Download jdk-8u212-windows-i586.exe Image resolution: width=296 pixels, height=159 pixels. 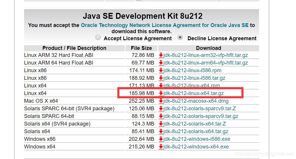click(197, 139)
